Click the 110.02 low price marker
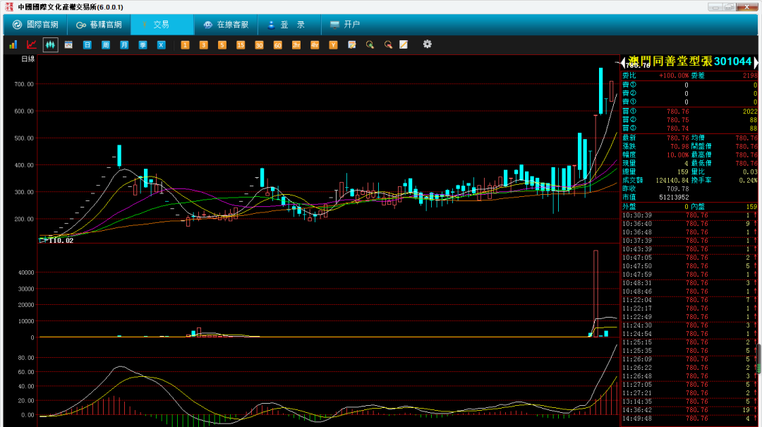This screenshot has height=427, width=762. pos(61,240)
